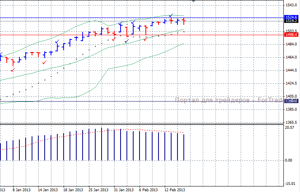Click the -15.01 indicator scale value
Image resolution: width=300 pixels, height=192 pixels.
290,184
